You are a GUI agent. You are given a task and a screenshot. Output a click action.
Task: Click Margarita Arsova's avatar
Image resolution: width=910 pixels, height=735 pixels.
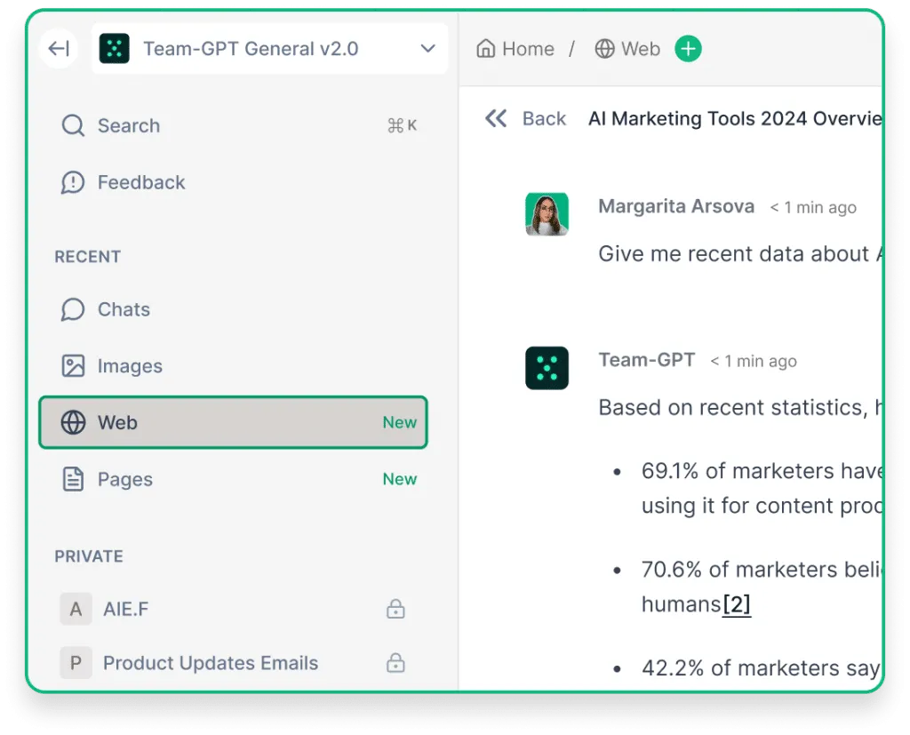(547, 214)
